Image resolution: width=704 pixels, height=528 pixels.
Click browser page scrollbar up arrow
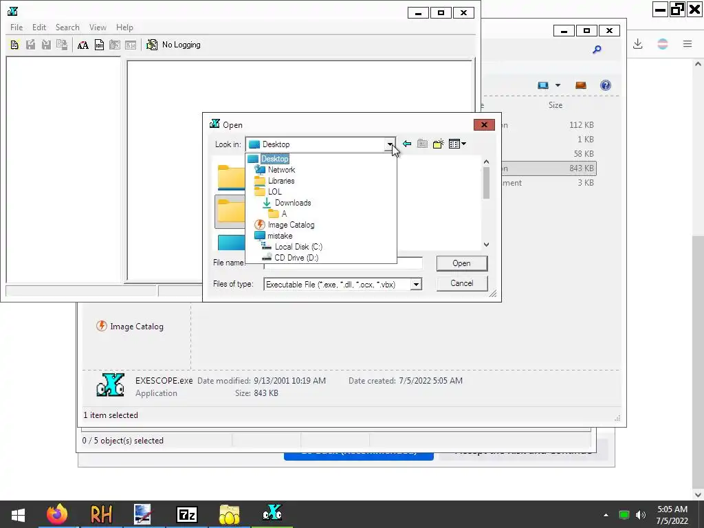(698, 64)
